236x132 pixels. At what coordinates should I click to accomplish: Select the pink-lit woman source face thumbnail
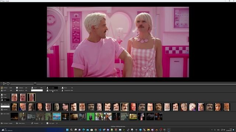pyautogui.click(x=201, y=107)
